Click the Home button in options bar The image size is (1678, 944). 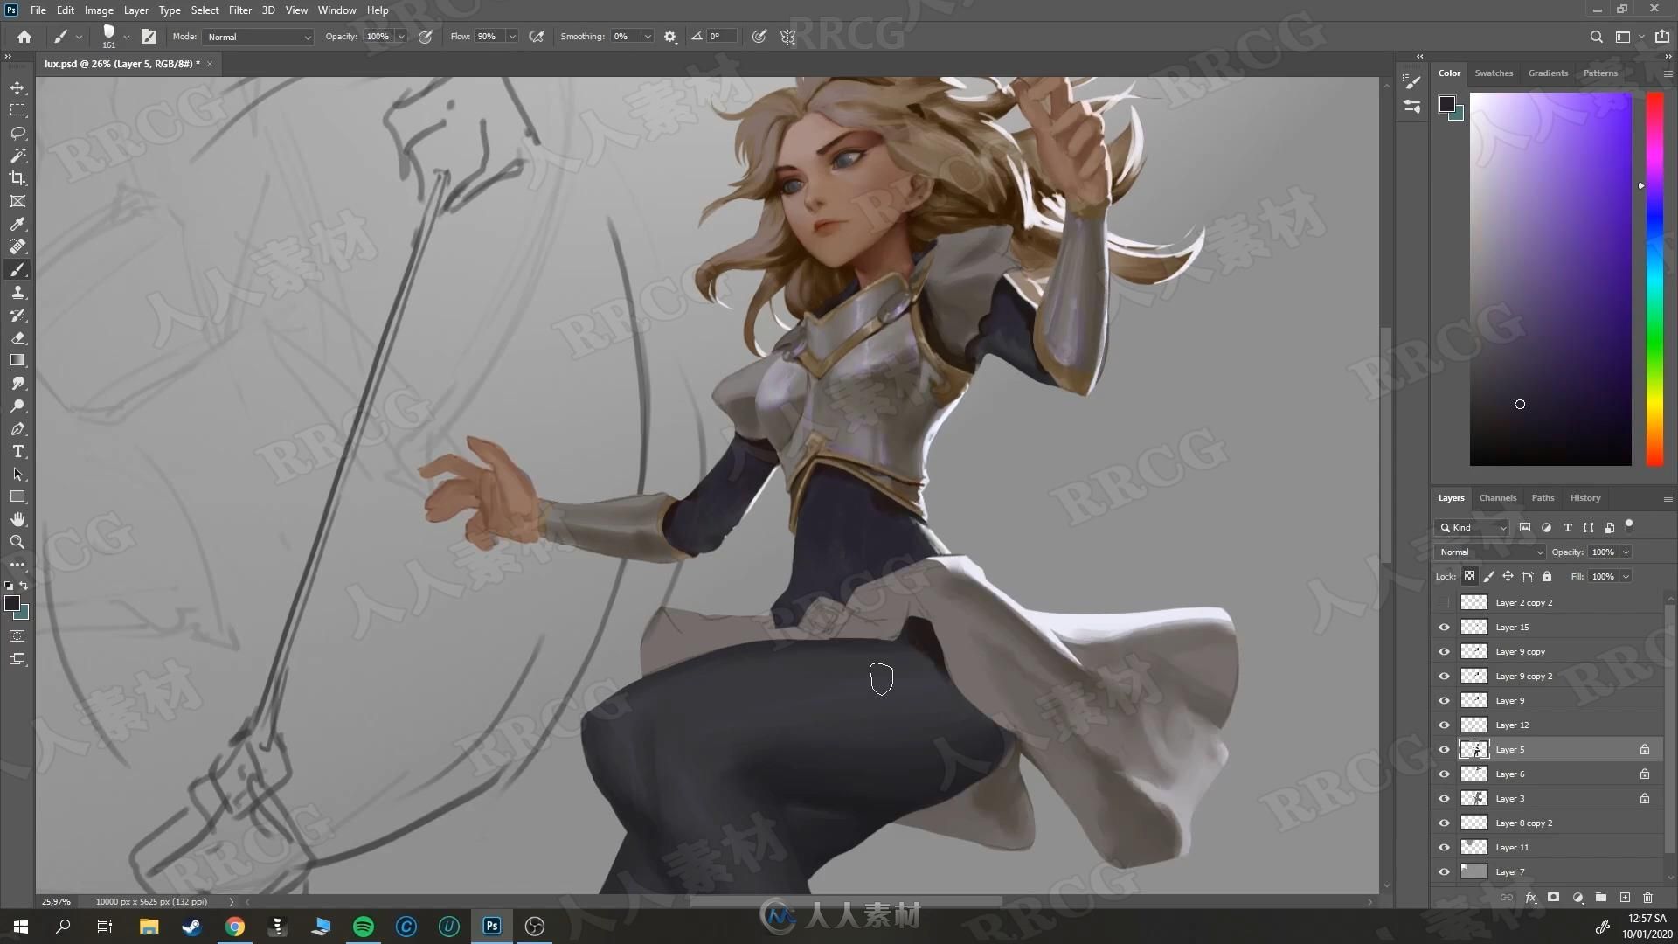pos(24,37)
